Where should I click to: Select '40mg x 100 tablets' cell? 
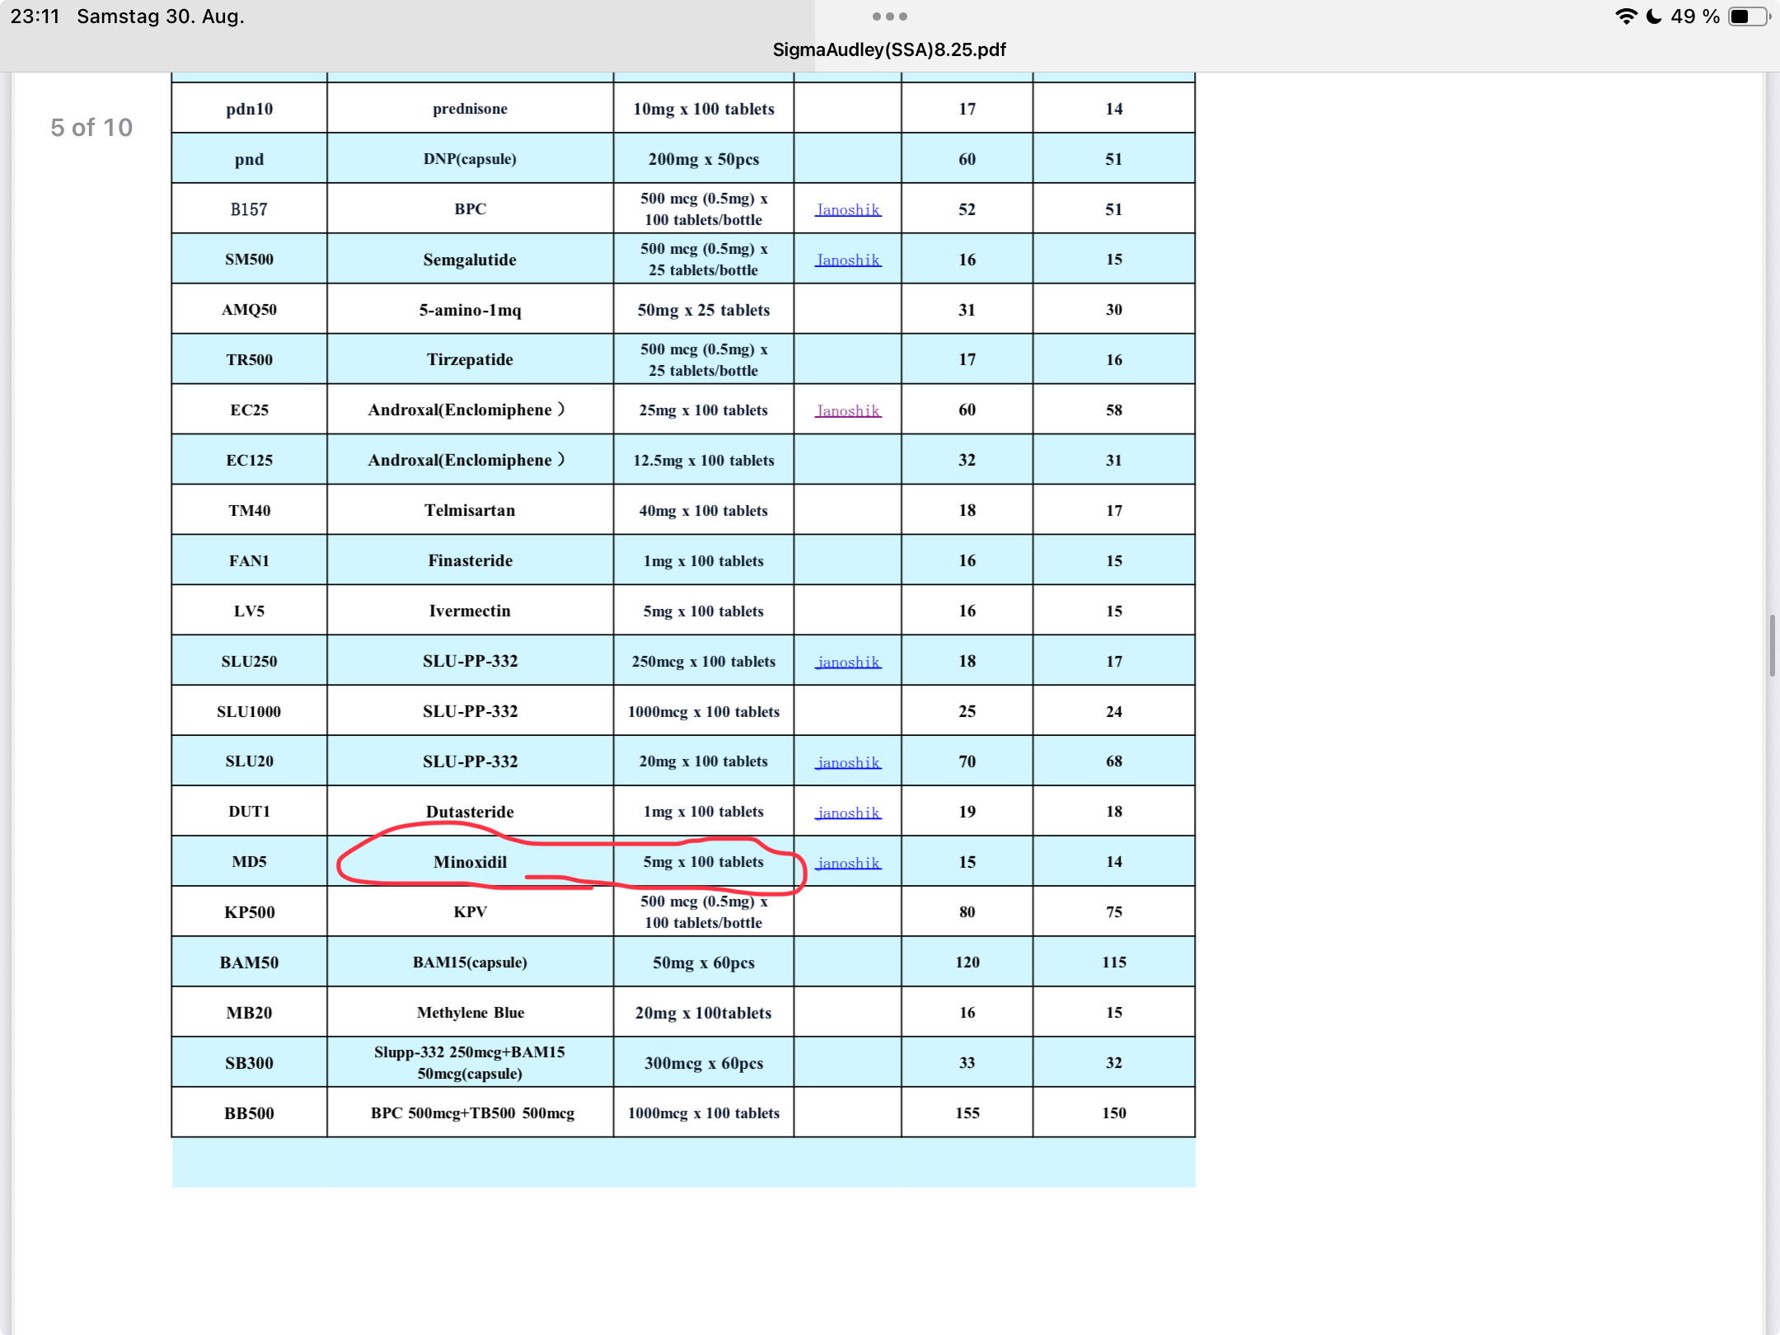pyautogui.click(x=703, y=510)
